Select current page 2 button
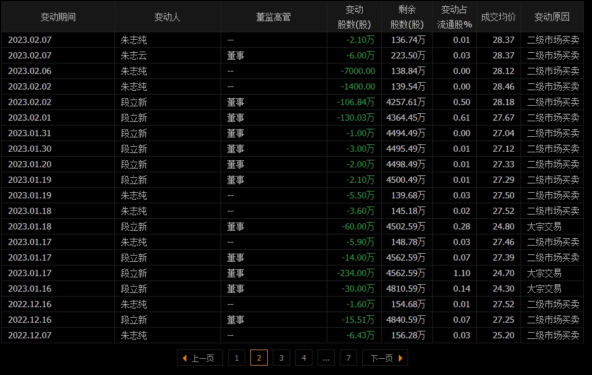 tap(259, 358)
